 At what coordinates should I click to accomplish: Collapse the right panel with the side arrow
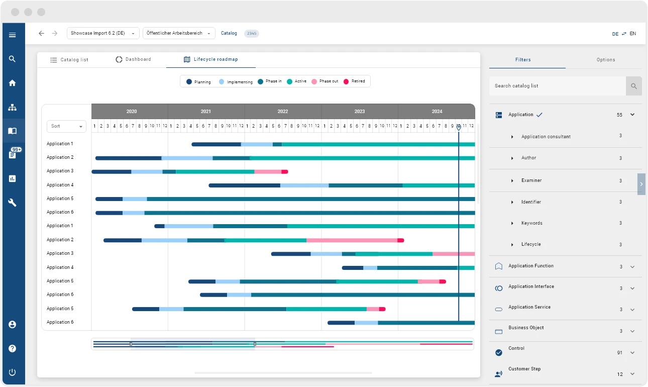[x=641, y=184]
